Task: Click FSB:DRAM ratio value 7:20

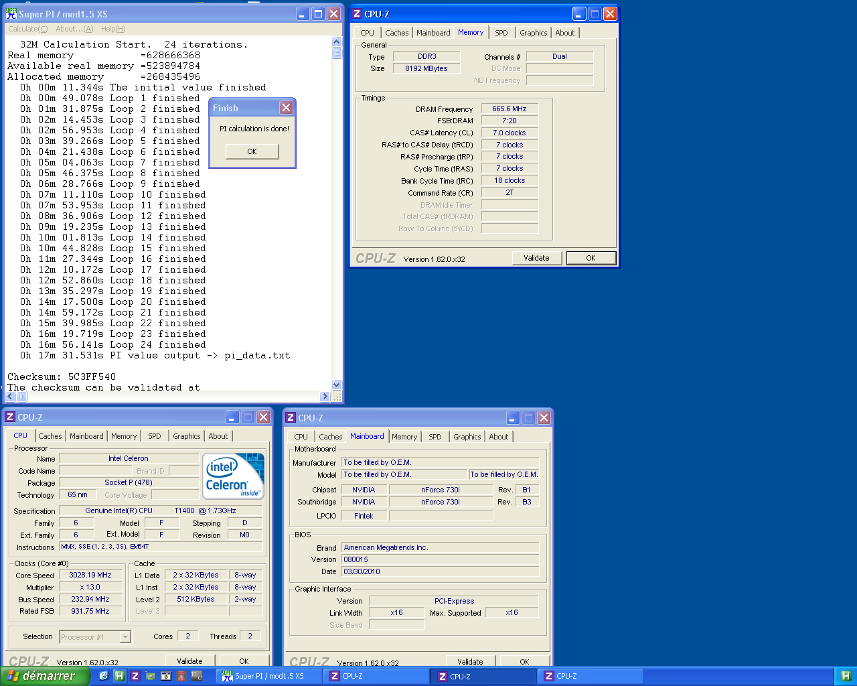Action: pos(510,121)
